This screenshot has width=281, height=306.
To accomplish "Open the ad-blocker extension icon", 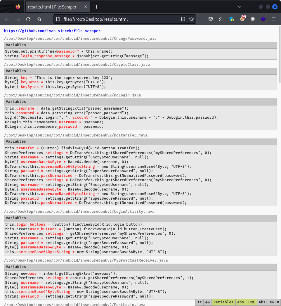I will pos(242,19).
